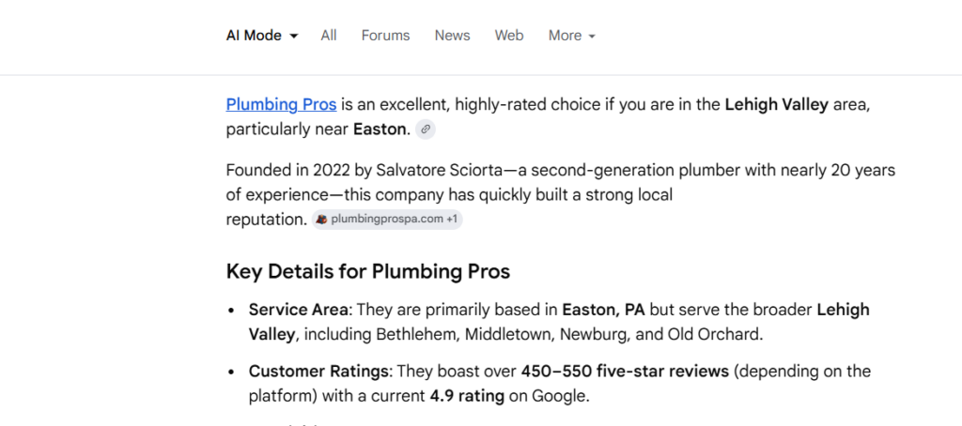Click the bold Service Area label

click(298, 310)
